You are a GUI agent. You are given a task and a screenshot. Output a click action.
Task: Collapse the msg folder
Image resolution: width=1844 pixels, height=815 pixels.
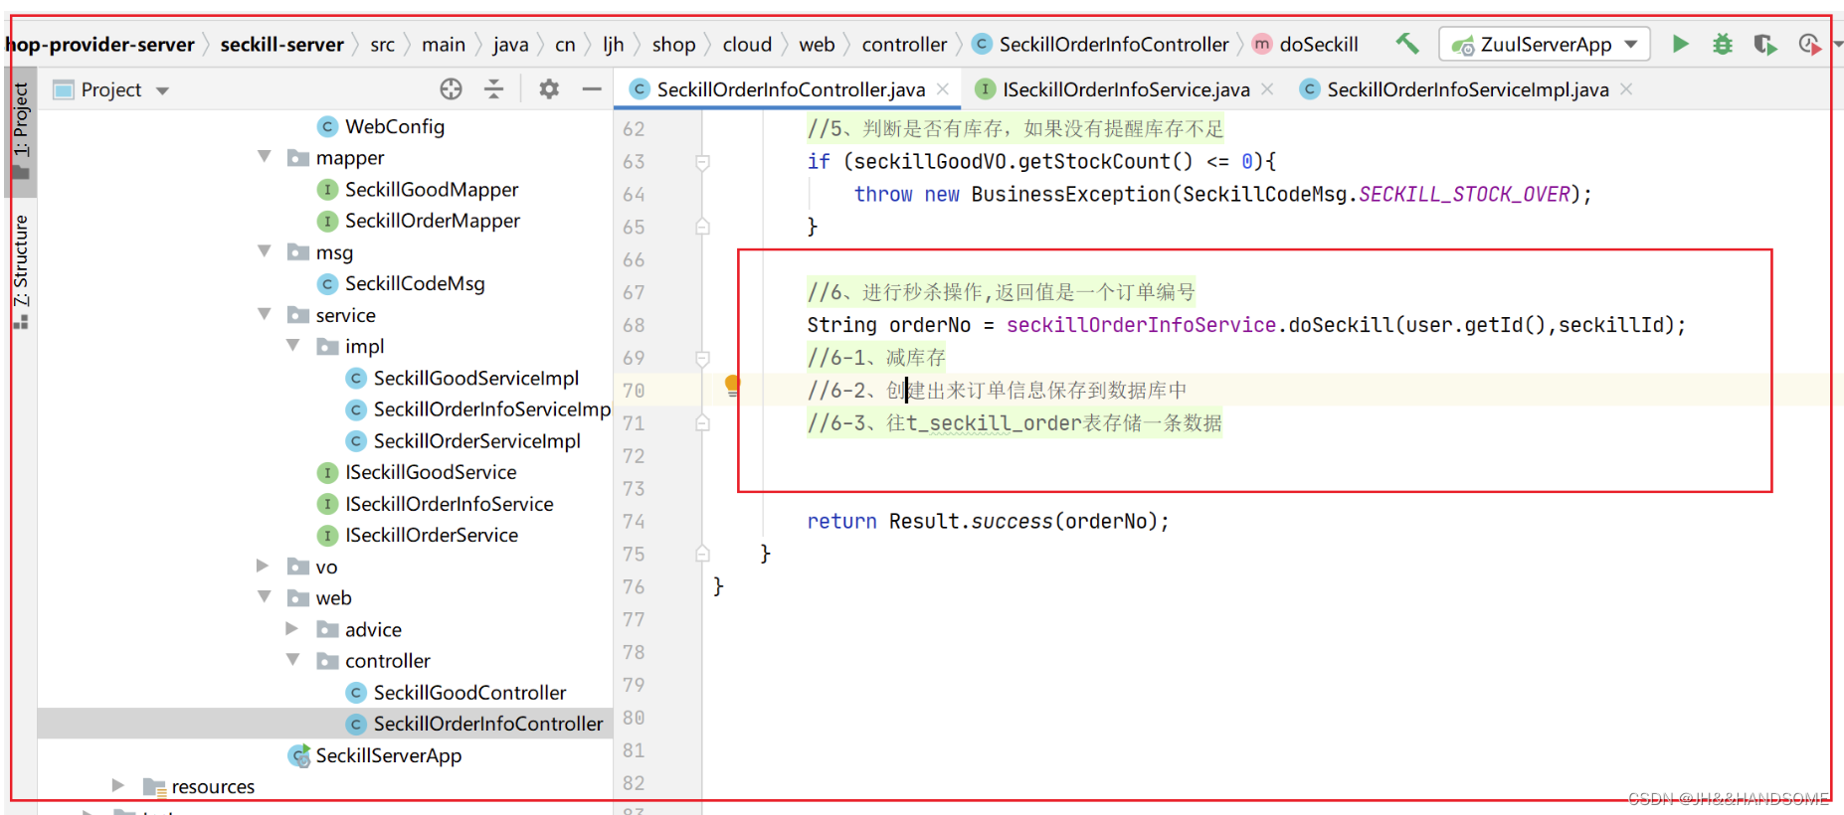[265, 250]
